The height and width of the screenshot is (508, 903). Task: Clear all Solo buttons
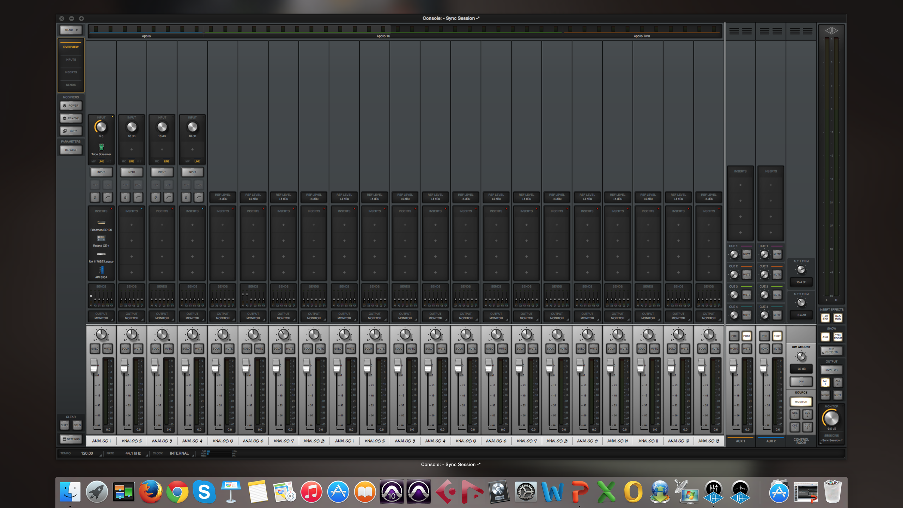(x=77, y=425)
